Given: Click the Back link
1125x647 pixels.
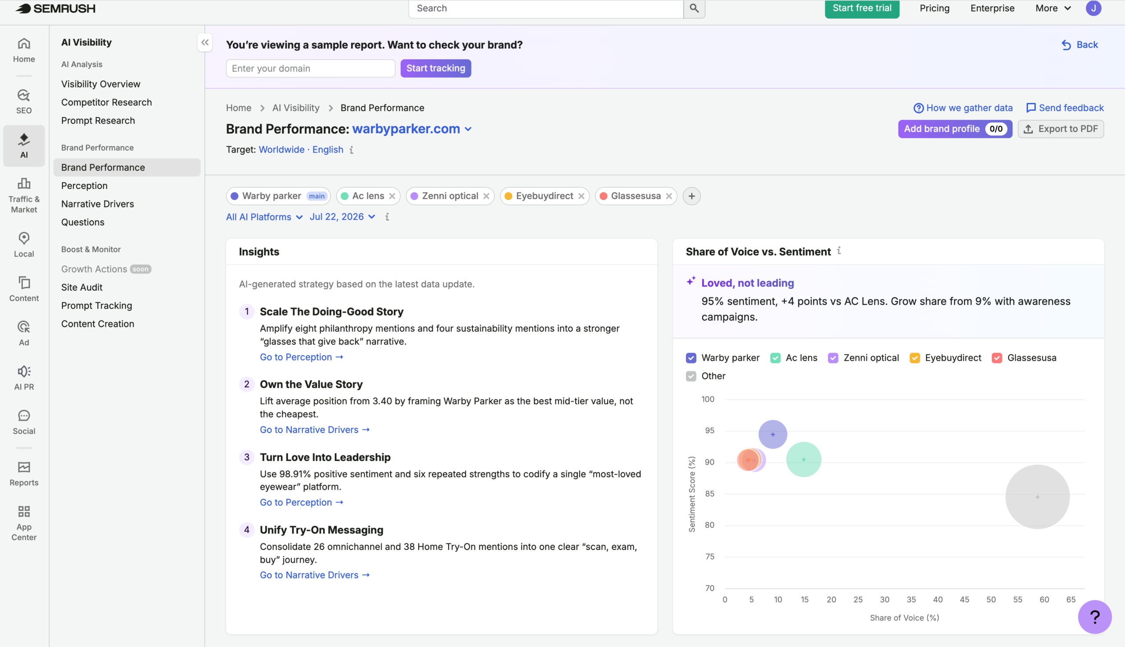Looking at the screenshot, I should tap(1080, 45).
